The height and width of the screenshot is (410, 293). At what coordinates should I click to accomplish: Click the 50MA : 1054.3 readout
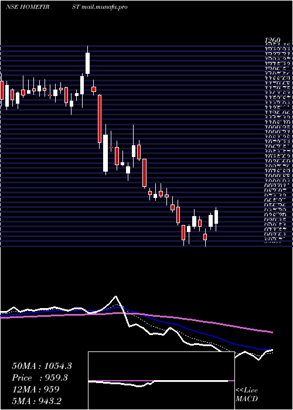point(42,366)
